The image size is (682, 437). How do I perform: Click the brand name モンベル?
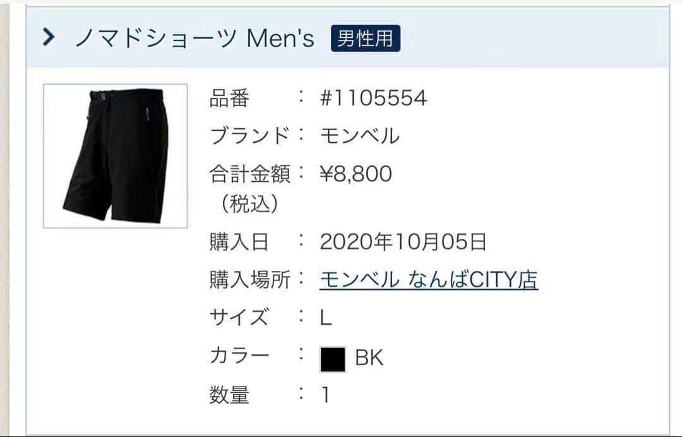(x=360, y=136)
